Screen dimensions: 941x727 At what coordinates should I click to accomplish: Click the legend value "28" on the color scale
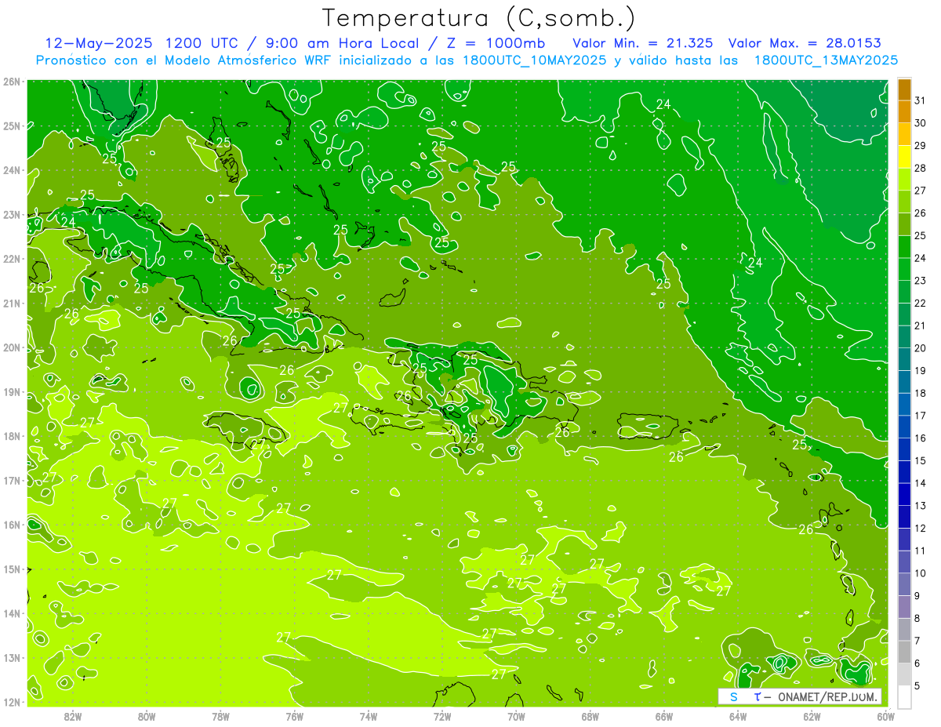[920, 168]
